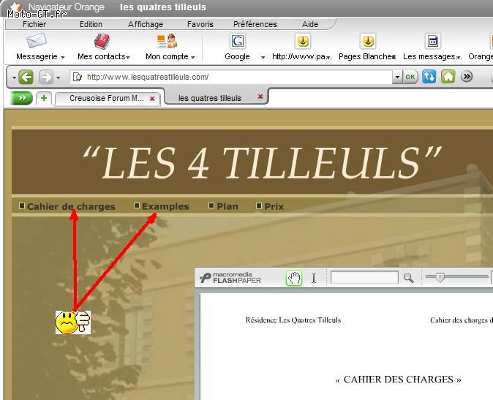The height and width of the screenshot is (400, 493).
Task: Click the FlashPaper magnifier search icon
Action: pyautogui.click(x=408, y=278)
